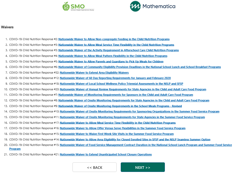This screenshot has width=234, height=175.
Task: Open the Activity Requirement in Afterschool Care link
Action: point(118,50)
